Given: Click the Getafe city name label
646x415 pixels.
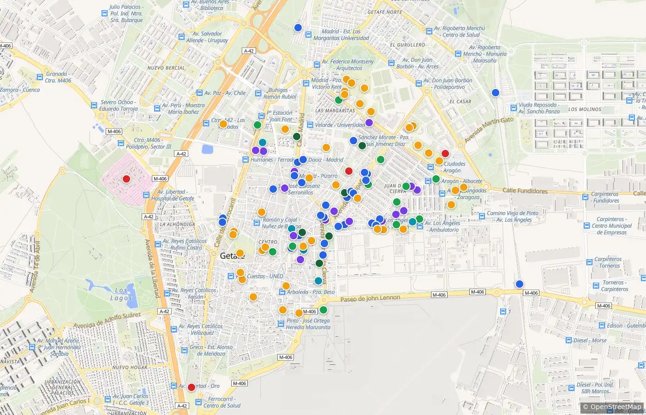Looking at the screenshot, I should 232,256.
